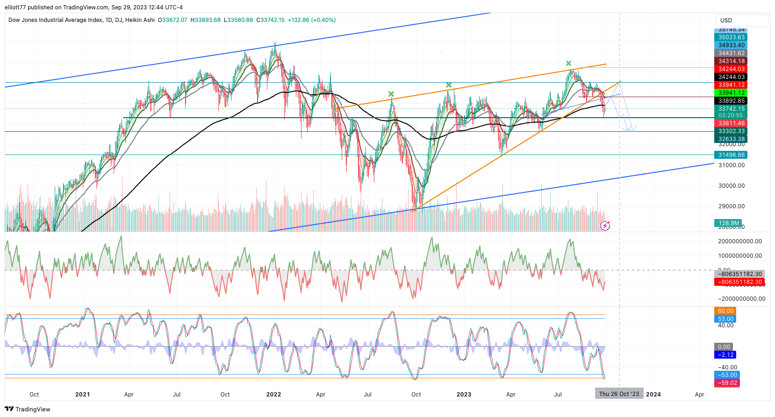Click the 35023.63 teal price label
The height and width of the screenshot is (417, 775).
(731, 37)
